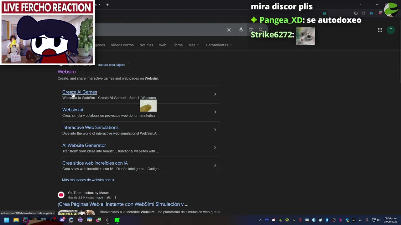Open Discord from the taskbar
Screen dimensions: 401x225
click(62, 220)
